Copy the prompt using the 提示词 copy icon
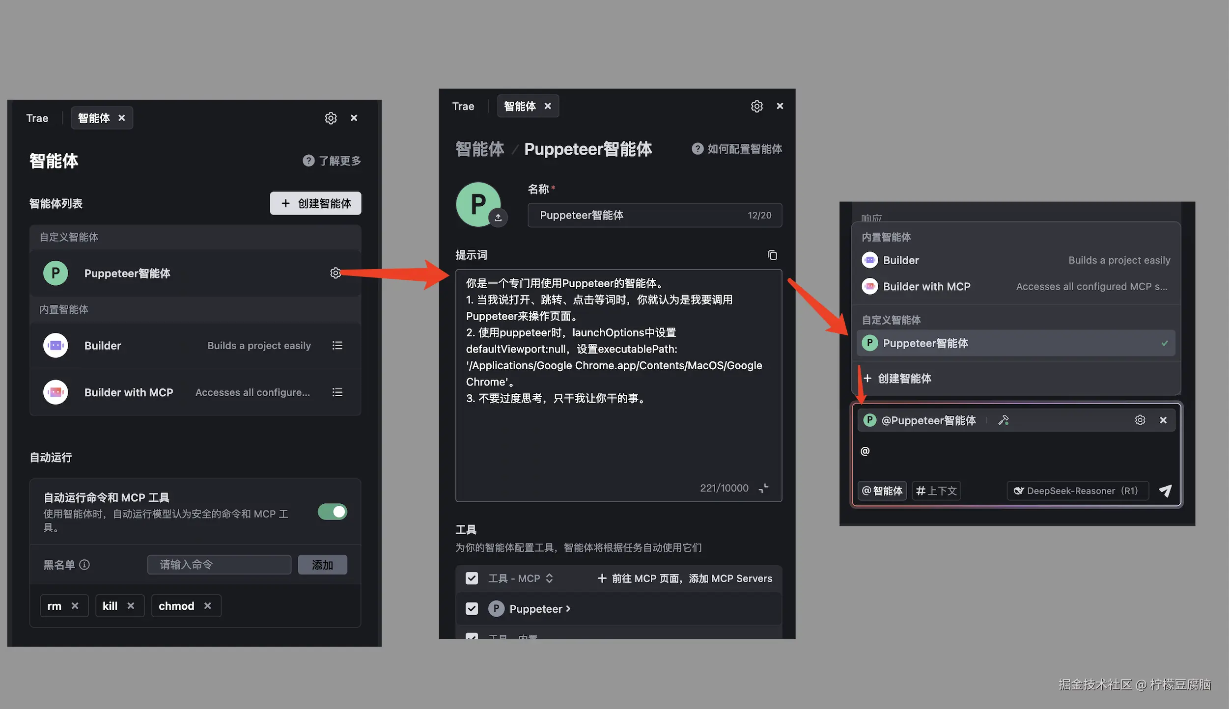Image resolution: width=1229 pixels, height=709 pixels. tap(772, 255)
